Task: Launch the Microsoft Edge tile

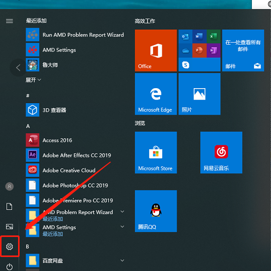Action: pyautogui.click(x=156, y=94)
